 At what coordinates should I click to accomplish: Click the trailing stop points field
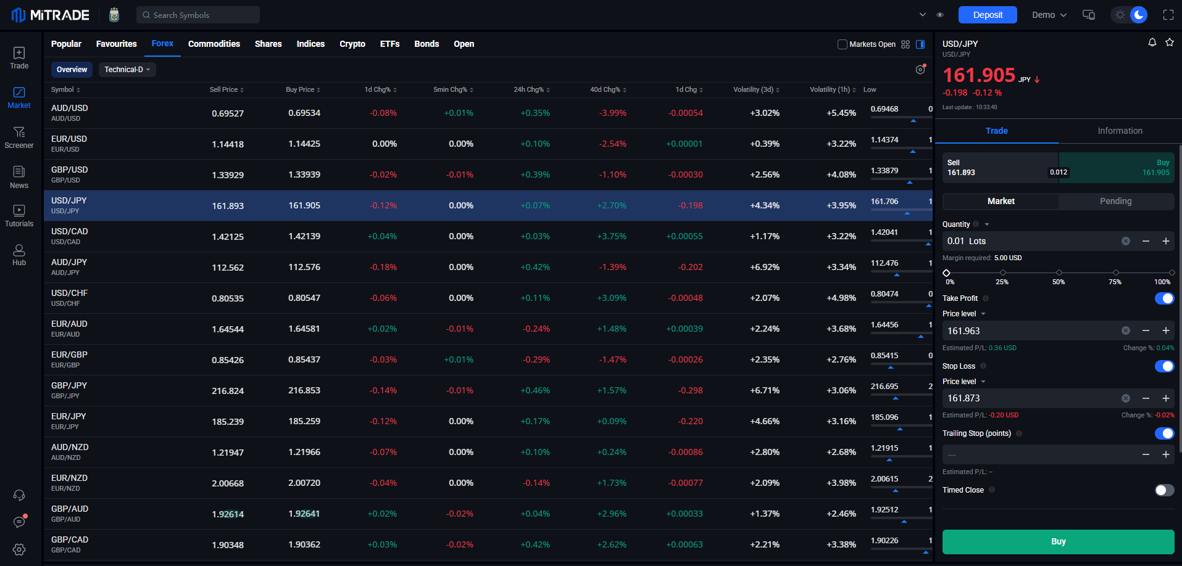[1041, 454]
